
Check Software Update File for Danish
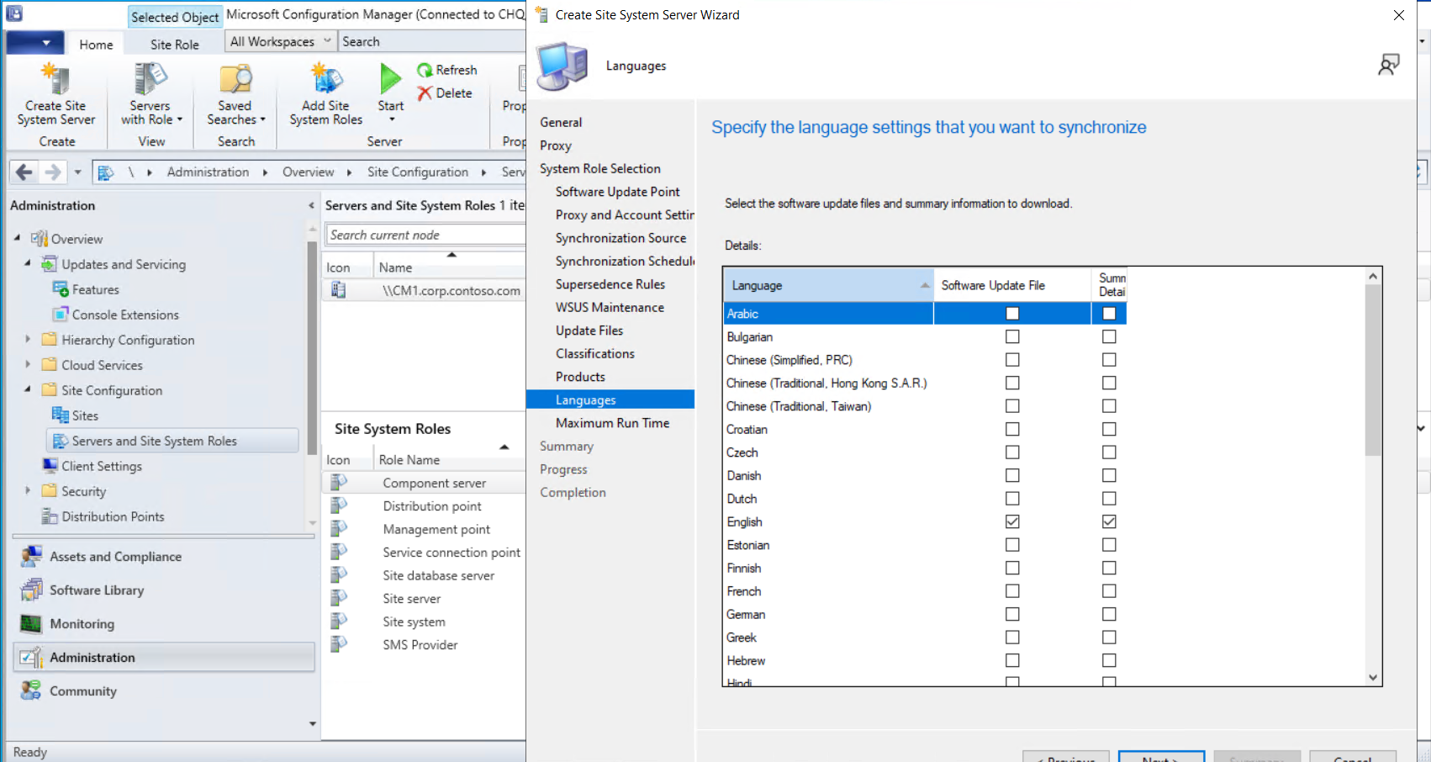1012,475
